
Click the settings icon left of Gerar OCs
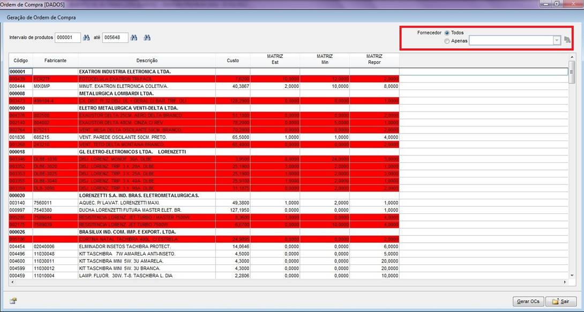pos(13,301)
